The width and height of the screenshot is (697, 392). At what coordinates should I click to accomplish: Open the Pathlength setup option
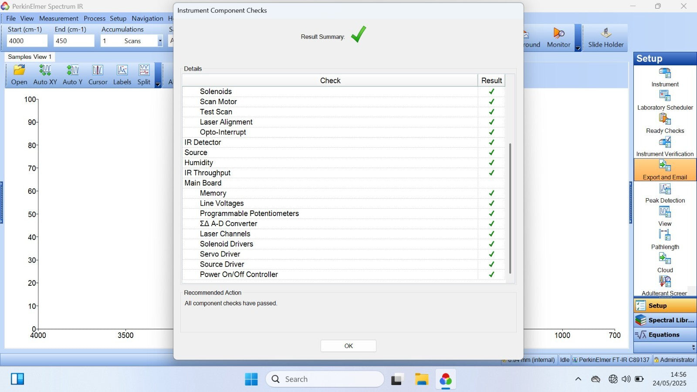pyautogui.click(x=665, y=240)
